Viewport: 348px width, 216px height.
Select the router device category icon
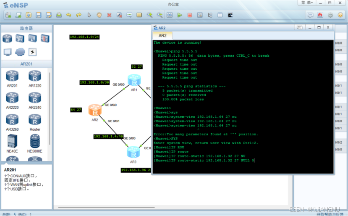(x=7, y=38)
